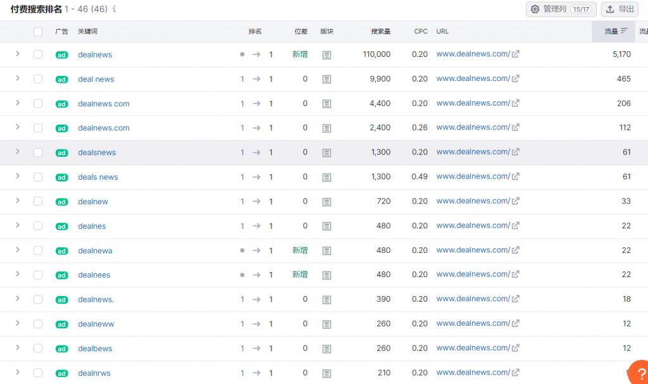The image size is (648, 384).
Task: Click the sort icon in the 流量 column header
Action: [x=624, y=31]
